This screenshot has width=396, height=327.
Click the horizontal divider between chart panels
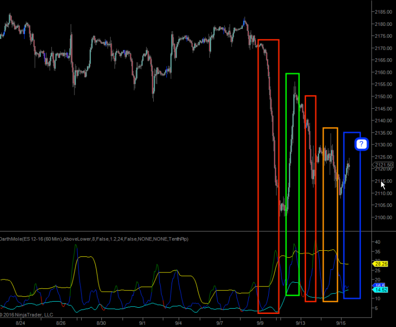(189, 231)
